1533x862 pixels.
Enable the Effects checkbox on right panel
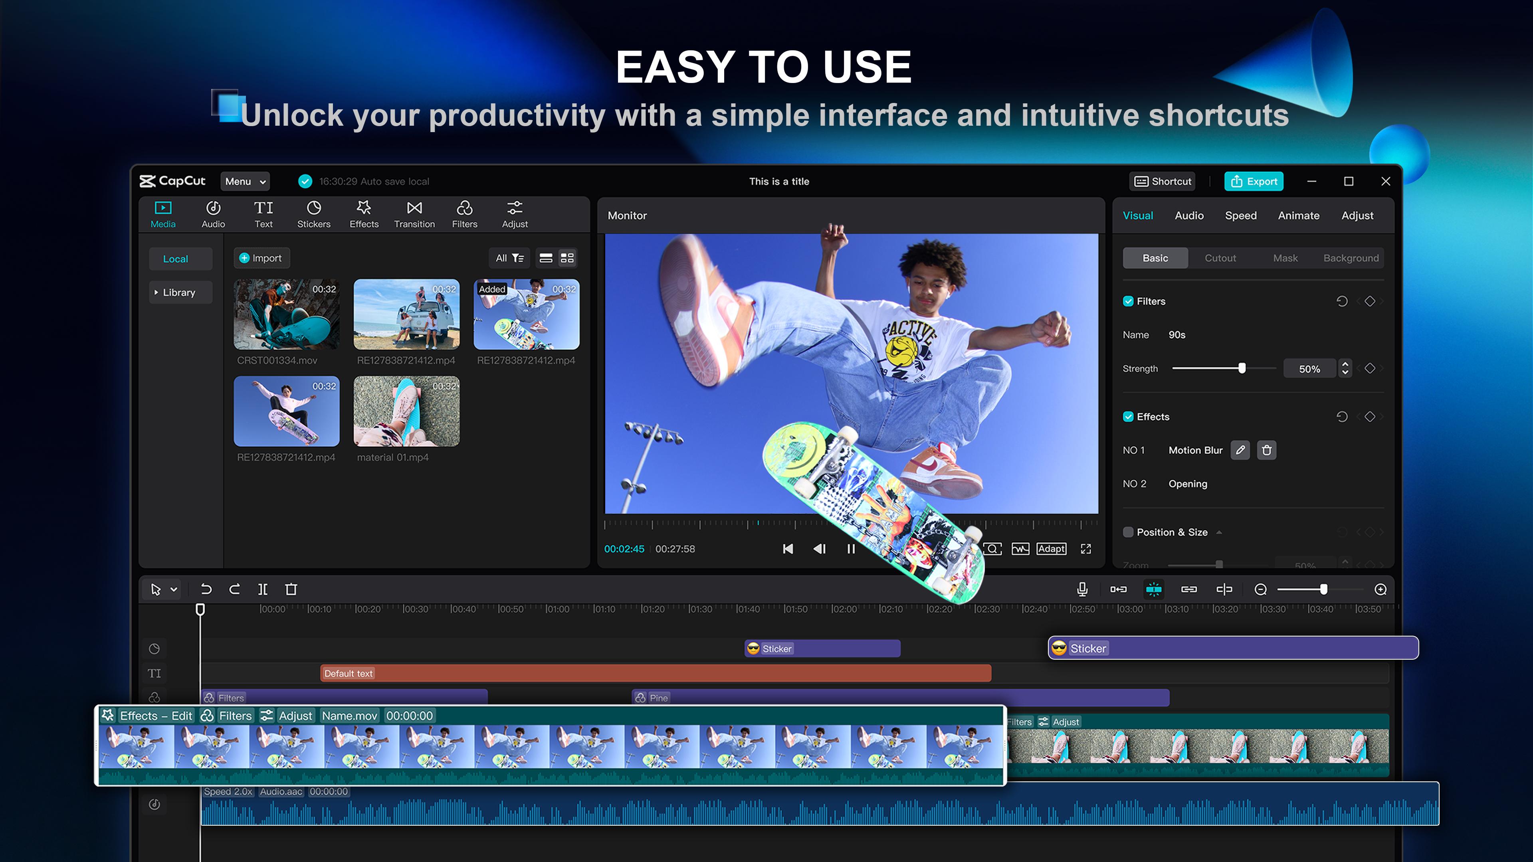[1128, 416]
